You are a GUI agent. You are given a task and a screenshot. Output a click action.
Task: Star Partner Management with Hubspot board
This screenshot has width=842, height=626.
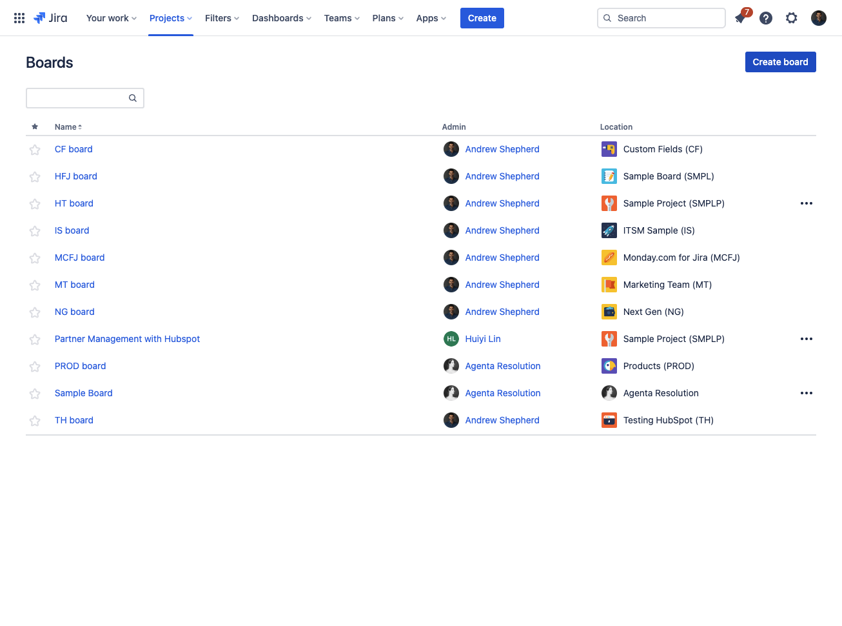(35, 339)
